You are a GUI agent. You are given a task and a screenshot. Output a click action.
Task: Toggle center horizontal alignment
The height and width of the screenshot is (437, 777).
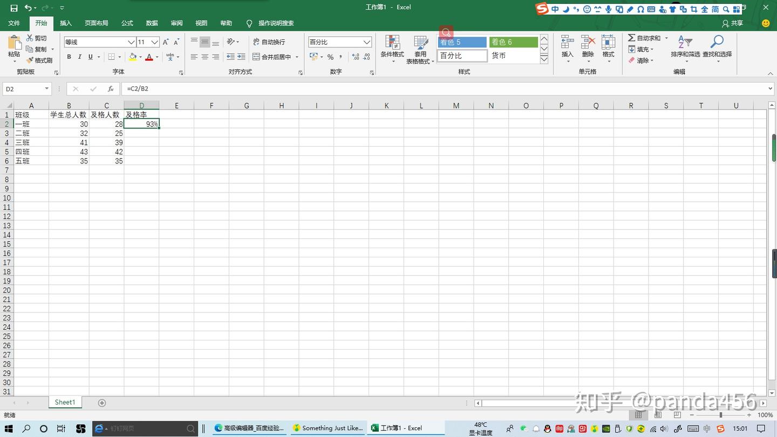(205, 57)
